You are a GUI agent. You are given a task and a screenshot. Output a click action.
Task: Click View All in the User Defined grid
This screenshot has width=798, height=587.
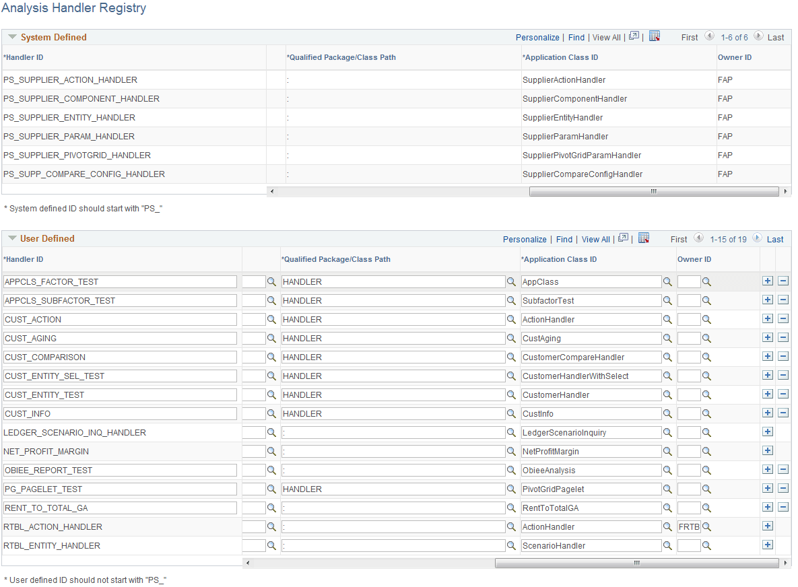tap(595, 239)
